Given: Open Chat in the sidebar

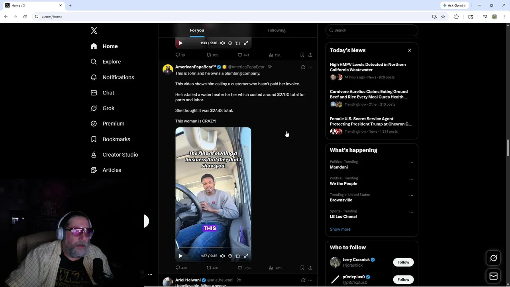Looking at the screenshot, I should click(x=102, y=93).
